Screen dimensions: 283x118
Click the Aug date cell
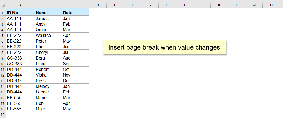click(75, 58)
